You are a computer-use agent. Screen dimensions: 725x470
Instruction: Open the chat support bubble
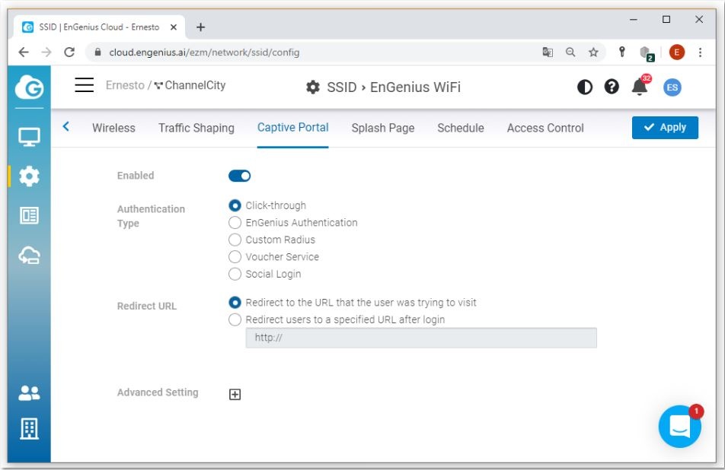pyautogui.click(x=679, y=427)
